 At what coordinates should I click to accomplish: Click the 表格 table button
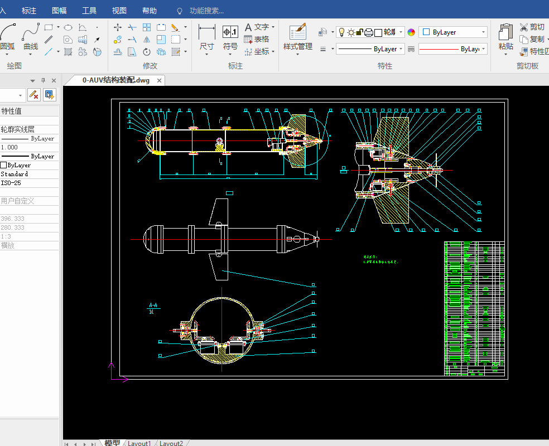click(x=257, y=39)
